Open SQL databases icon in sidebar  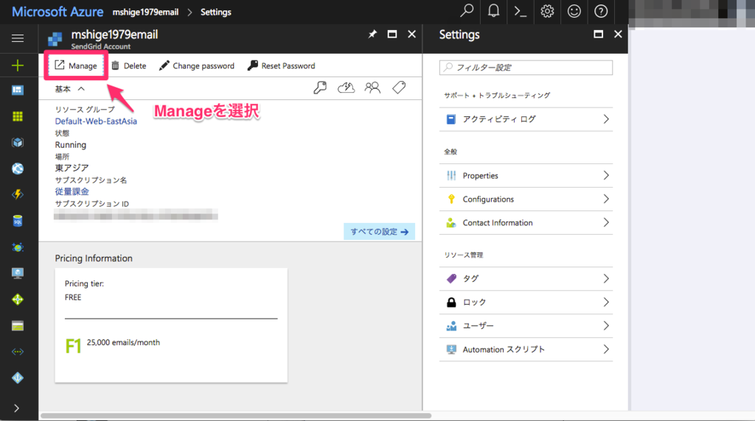coord(18,221)
